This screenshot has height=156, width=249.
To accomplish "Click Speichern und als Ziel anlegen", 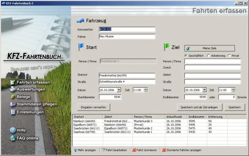I will pos(200,107).
